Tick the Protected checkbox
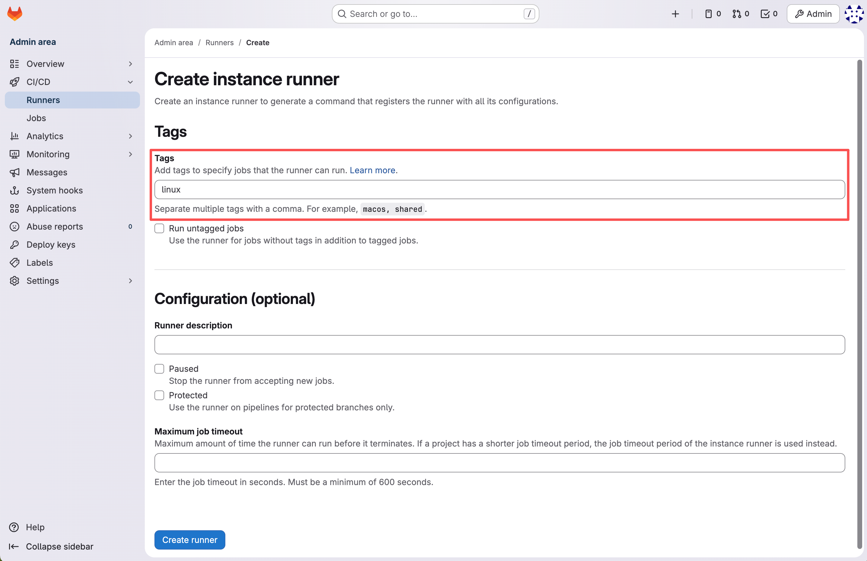 159,395
